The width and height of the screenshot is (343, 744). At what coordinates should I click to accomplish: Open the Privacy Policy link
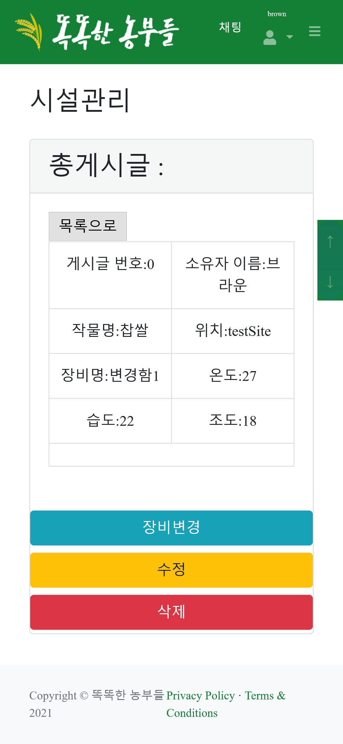(200, 695)
